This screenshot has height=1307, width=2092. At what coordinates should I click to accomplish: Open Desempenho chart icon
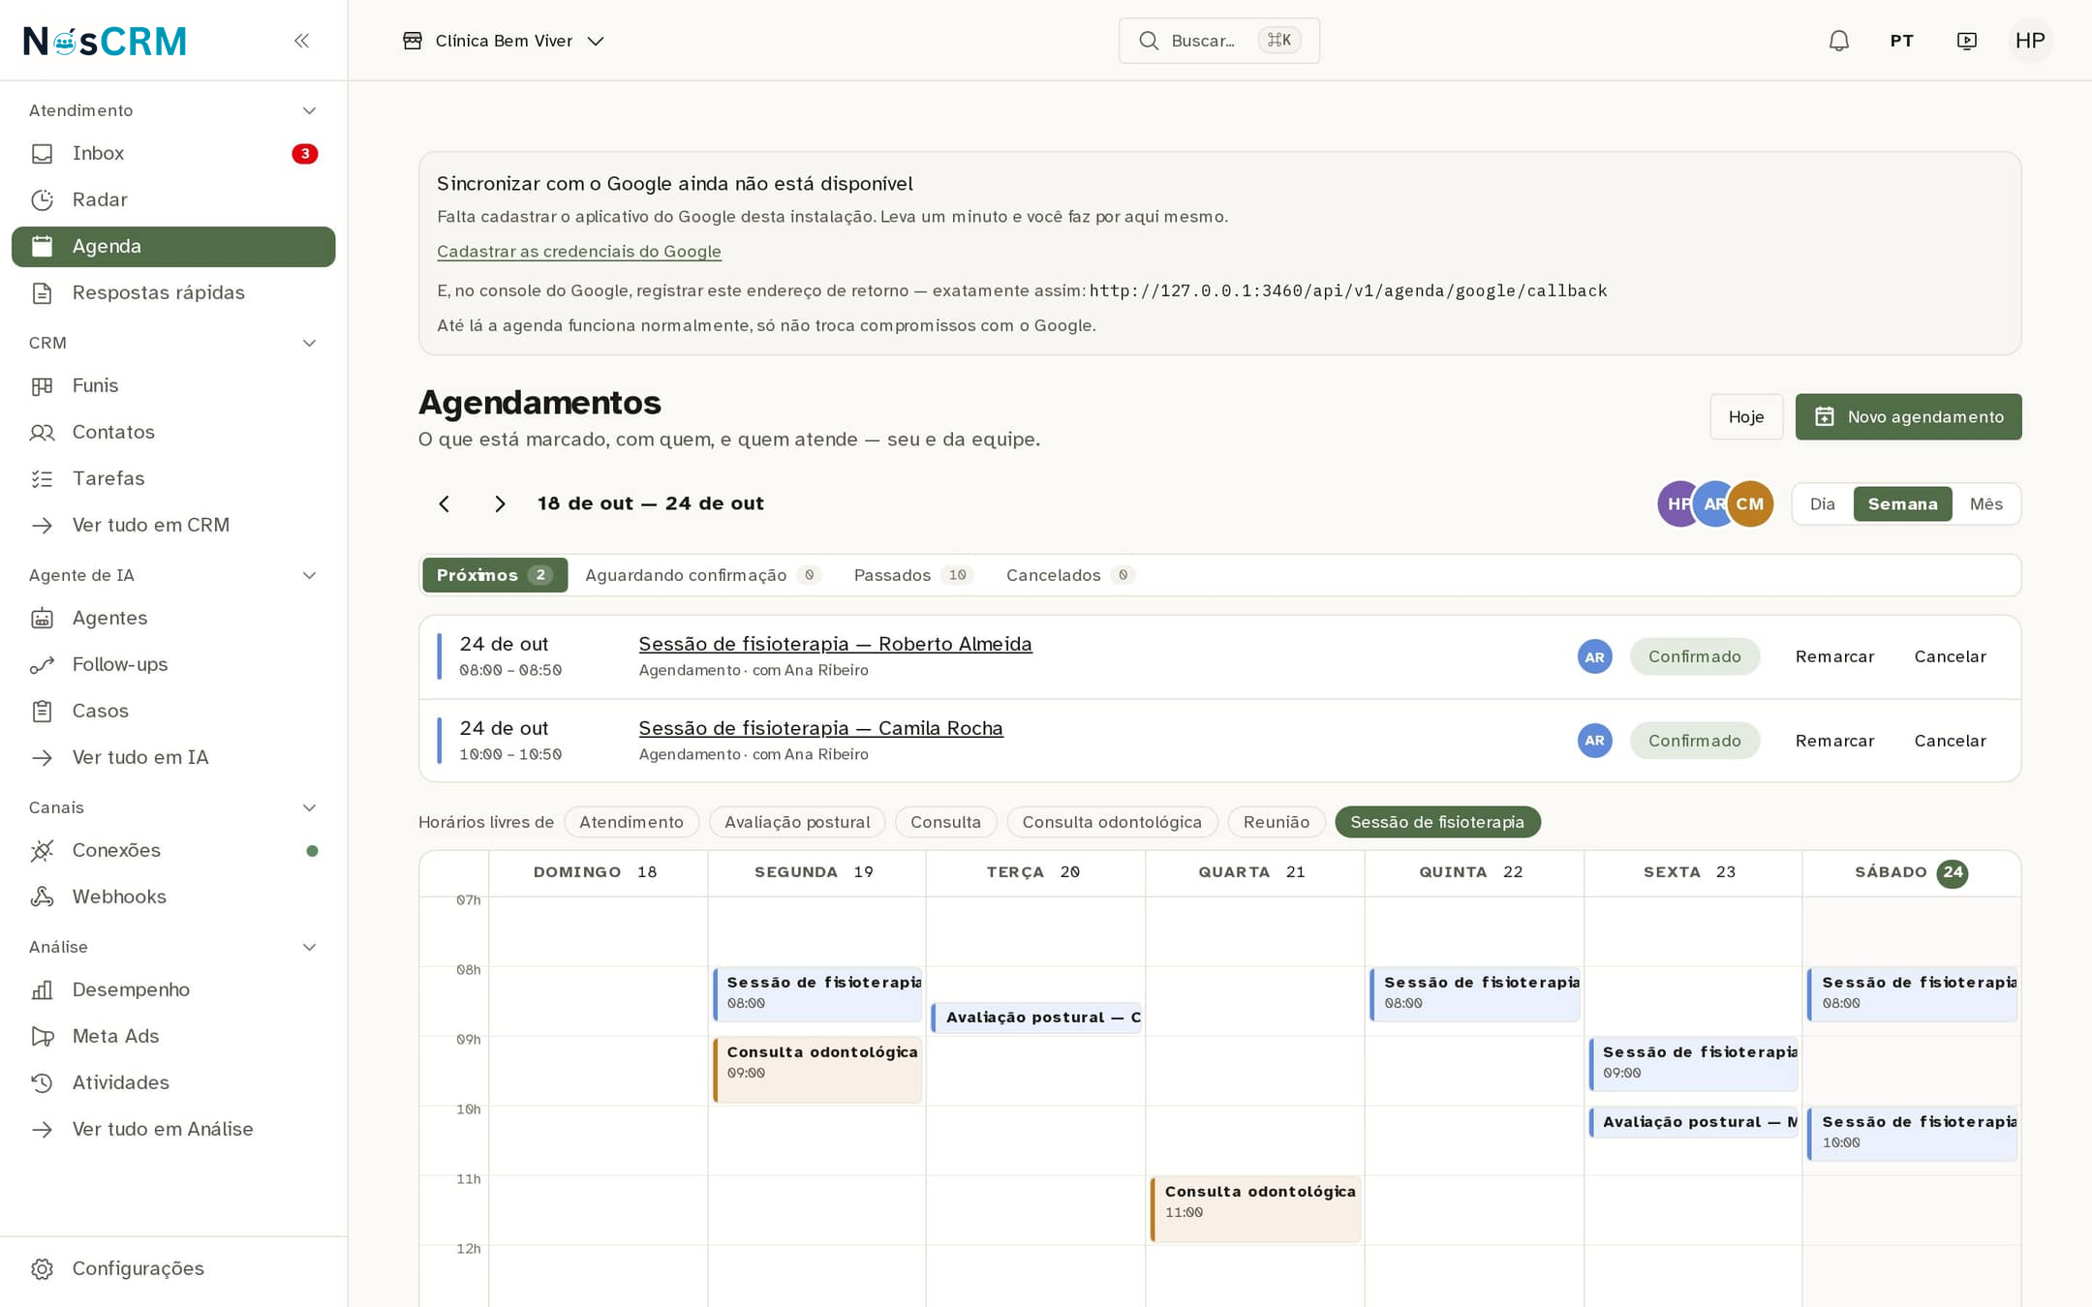click(x=42, y=990)
